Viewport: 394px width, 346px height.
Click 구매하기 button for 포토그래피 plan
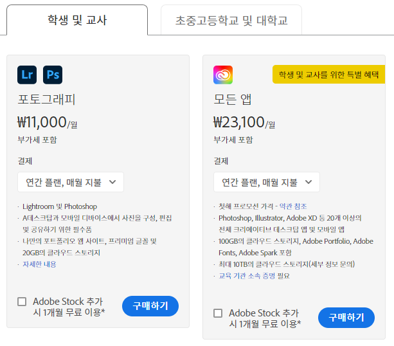(x=150, y=306)
